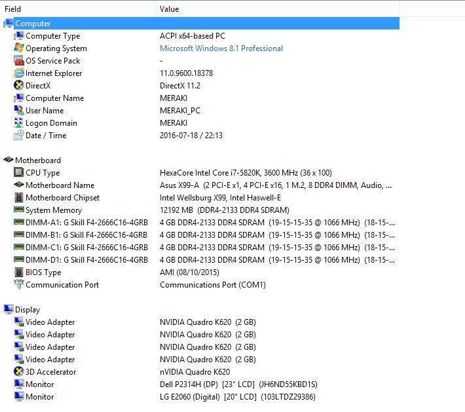This screenshot has height=412, width=465.
Task: Select the MERAKI_PC user name value
Action: click(180, 111)
